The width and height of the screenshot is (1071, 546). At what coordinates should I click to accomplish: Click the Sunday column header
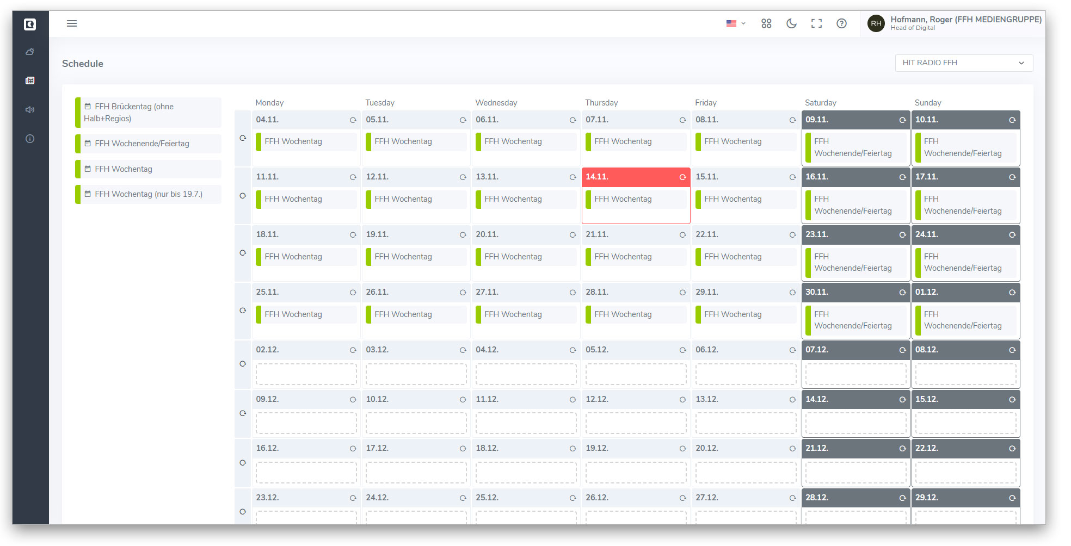pos(928,103)
